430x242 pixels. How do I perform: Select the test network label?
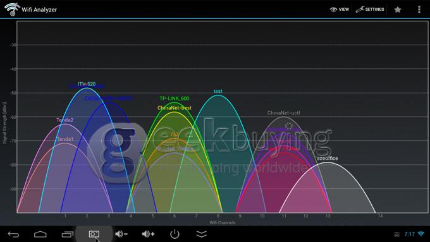[x=218, y=91]
